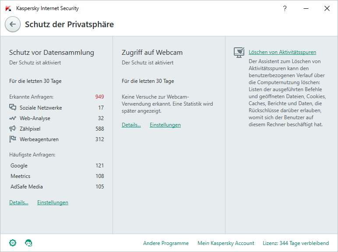The width and height of the screenshot is (338, 252).
Task: Click the 121 count for Google
Action: 99,166
